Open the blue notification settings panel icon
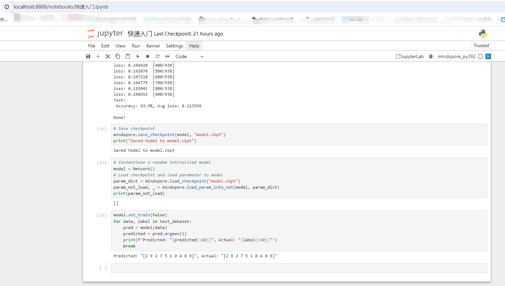Image resolution: width=505 pixels, height=286 pixels. click(488, 56)
